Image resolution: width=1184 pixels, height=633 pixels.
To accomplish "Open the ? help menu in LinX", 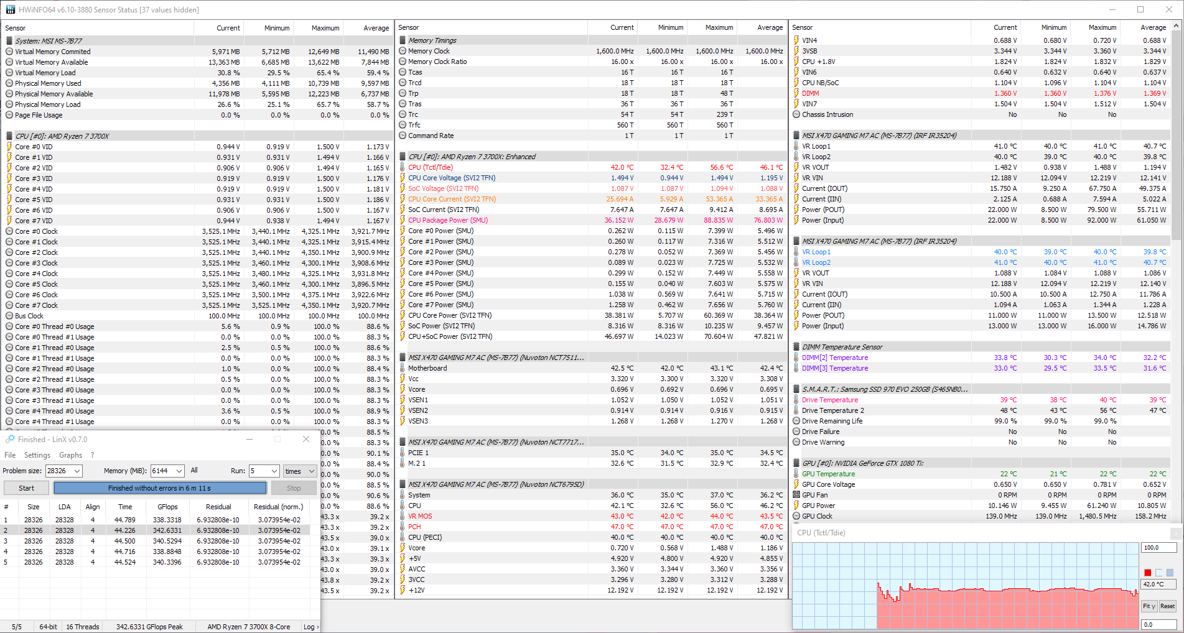I will click(x=92, y=455).
